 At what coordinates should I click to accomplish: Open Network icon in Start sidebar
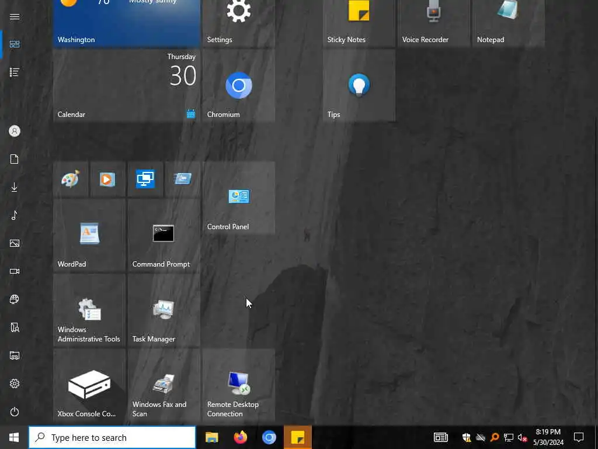coord(15,299)
